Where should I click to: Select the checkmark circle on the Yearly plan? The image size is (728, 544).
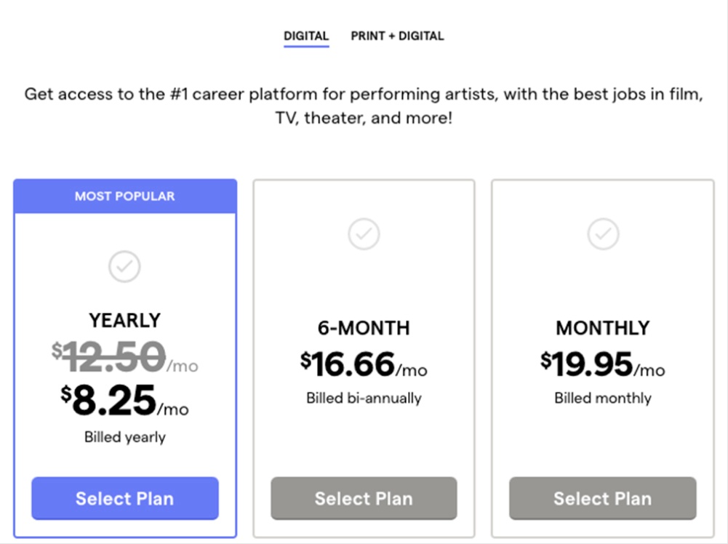[124, 266]
